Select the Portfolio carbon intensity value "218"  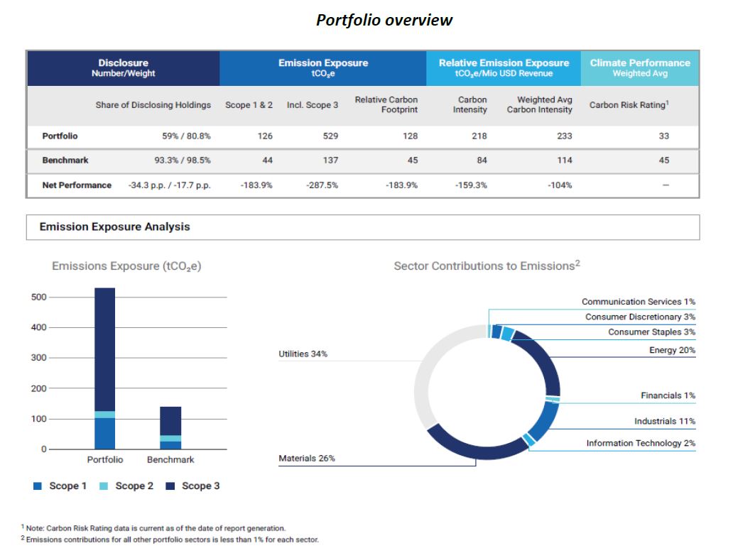click(x=479, y=136)
